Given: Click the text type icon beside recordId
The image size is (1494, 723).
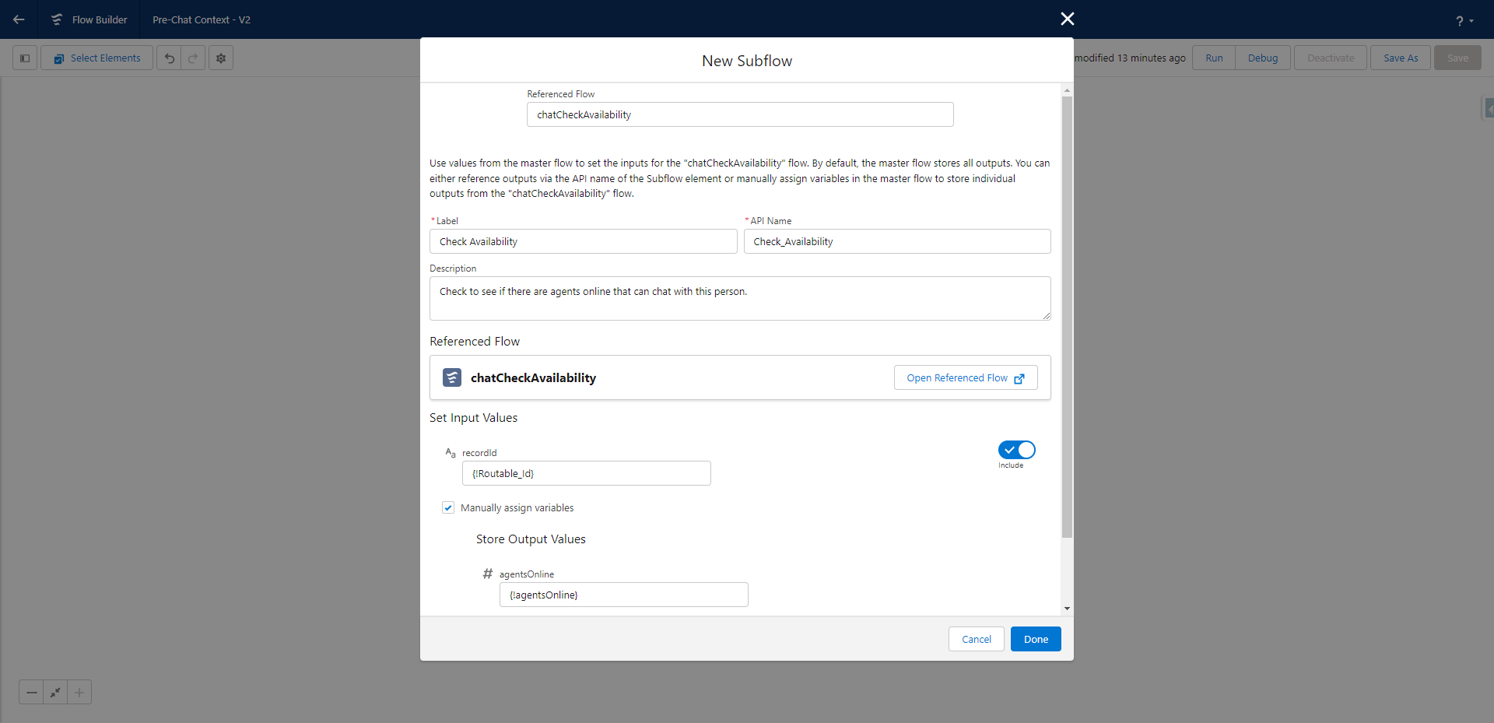Looking at the screenshot, I should tap(451, 452).
